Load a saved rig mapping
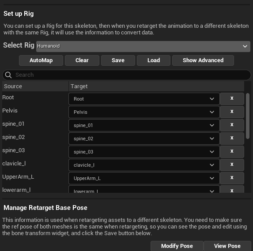Image resolution: width=253 pixels, height=251 pixels. point(154,60)
